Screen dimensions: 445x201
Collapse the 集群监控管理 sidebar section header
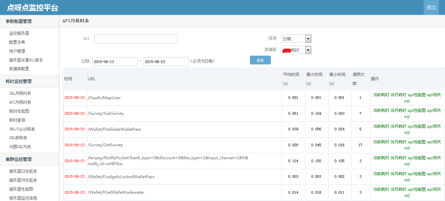click(30, 159)
